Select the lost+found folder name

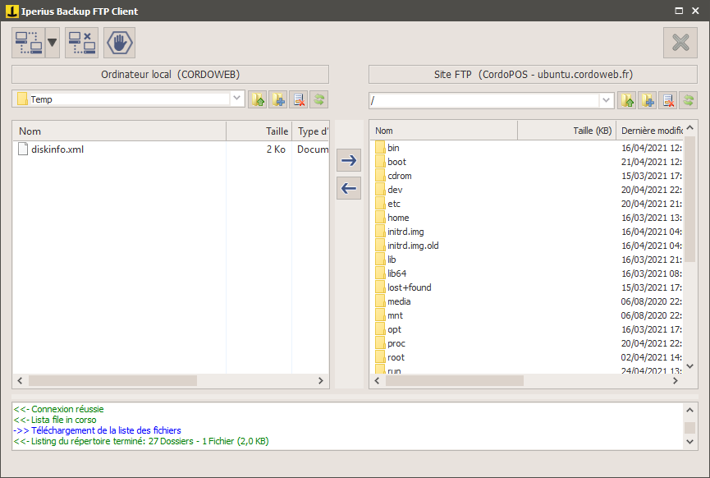point(410,287)
